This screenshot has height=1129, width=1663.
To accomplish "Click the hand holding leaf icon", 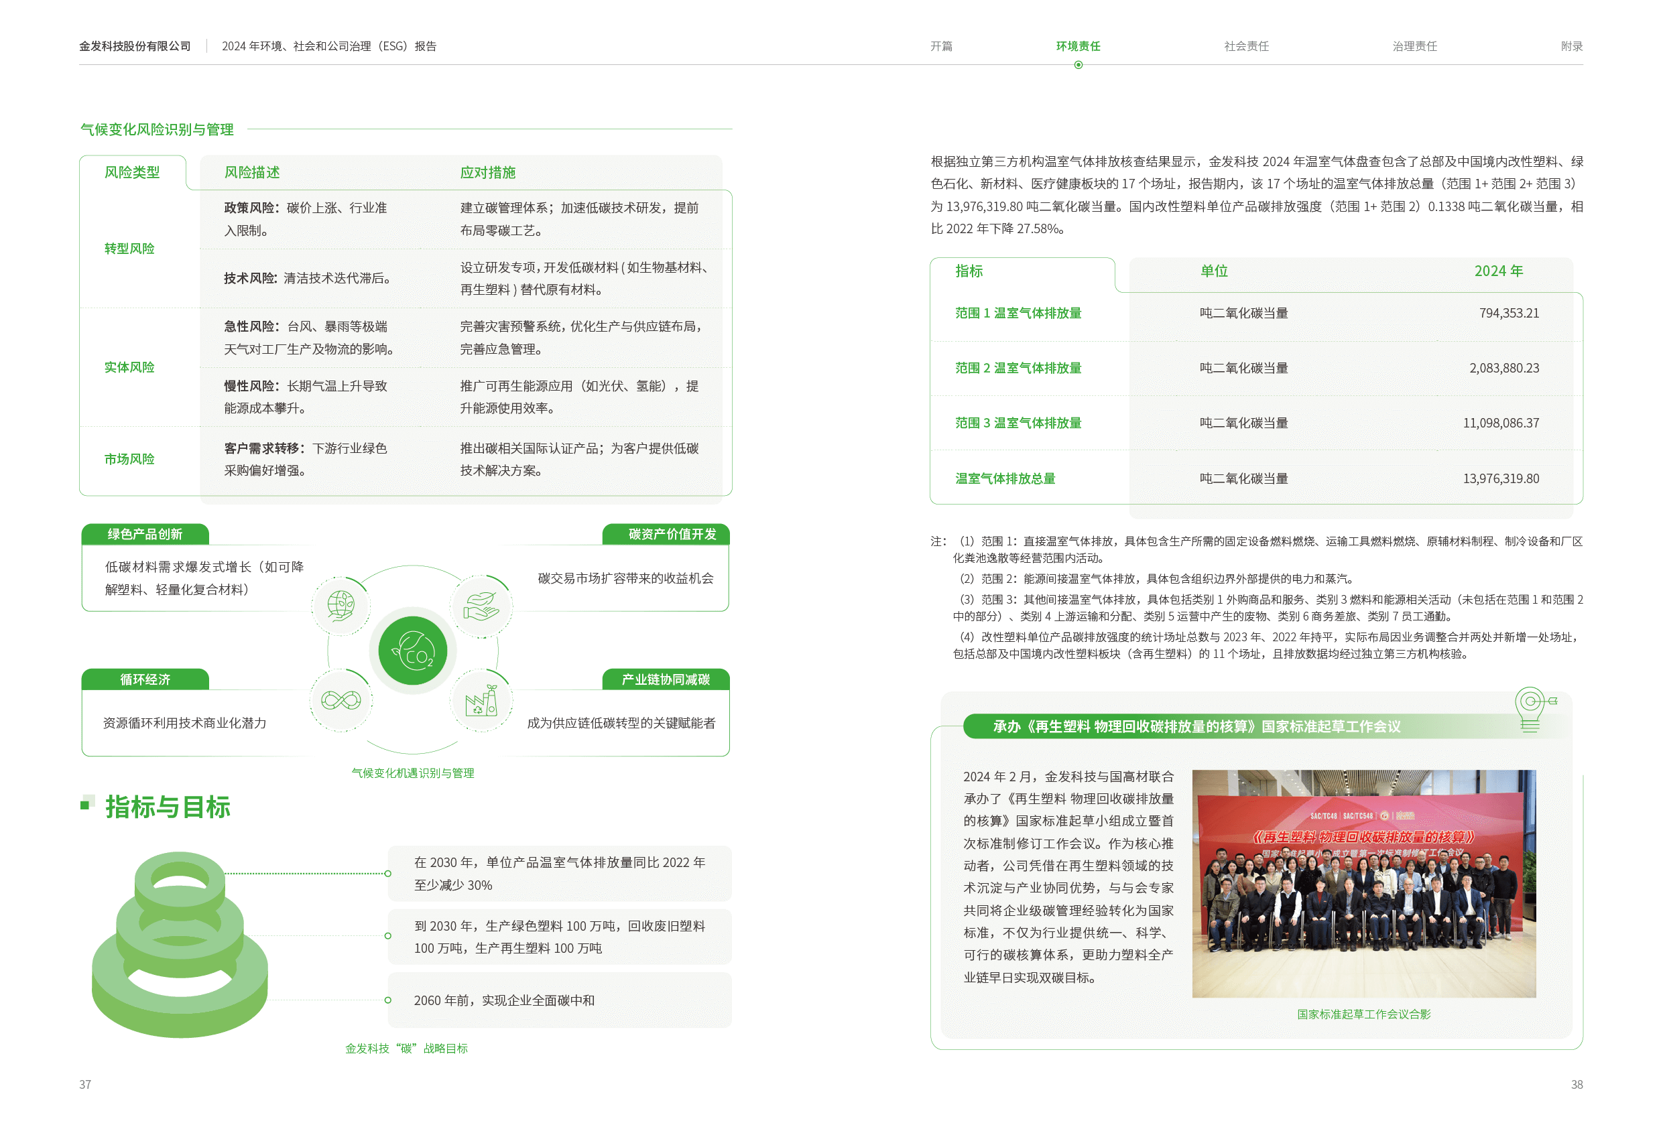I will point(481,606).
